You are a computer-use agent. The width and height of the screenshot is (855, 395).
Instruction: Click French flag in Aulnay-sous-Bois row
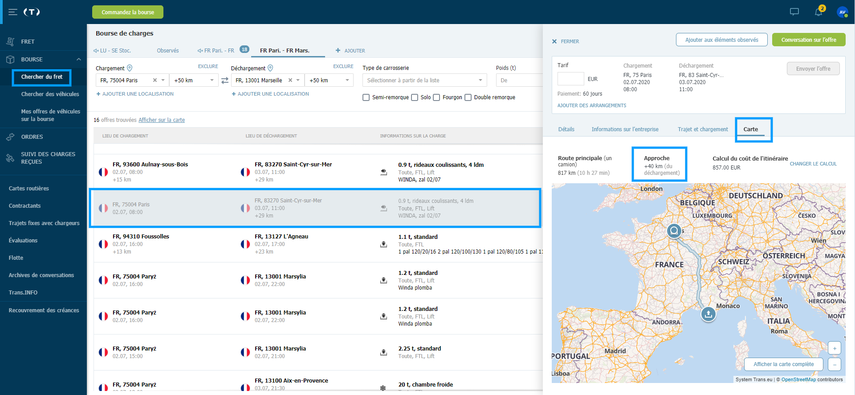(103, 172)
